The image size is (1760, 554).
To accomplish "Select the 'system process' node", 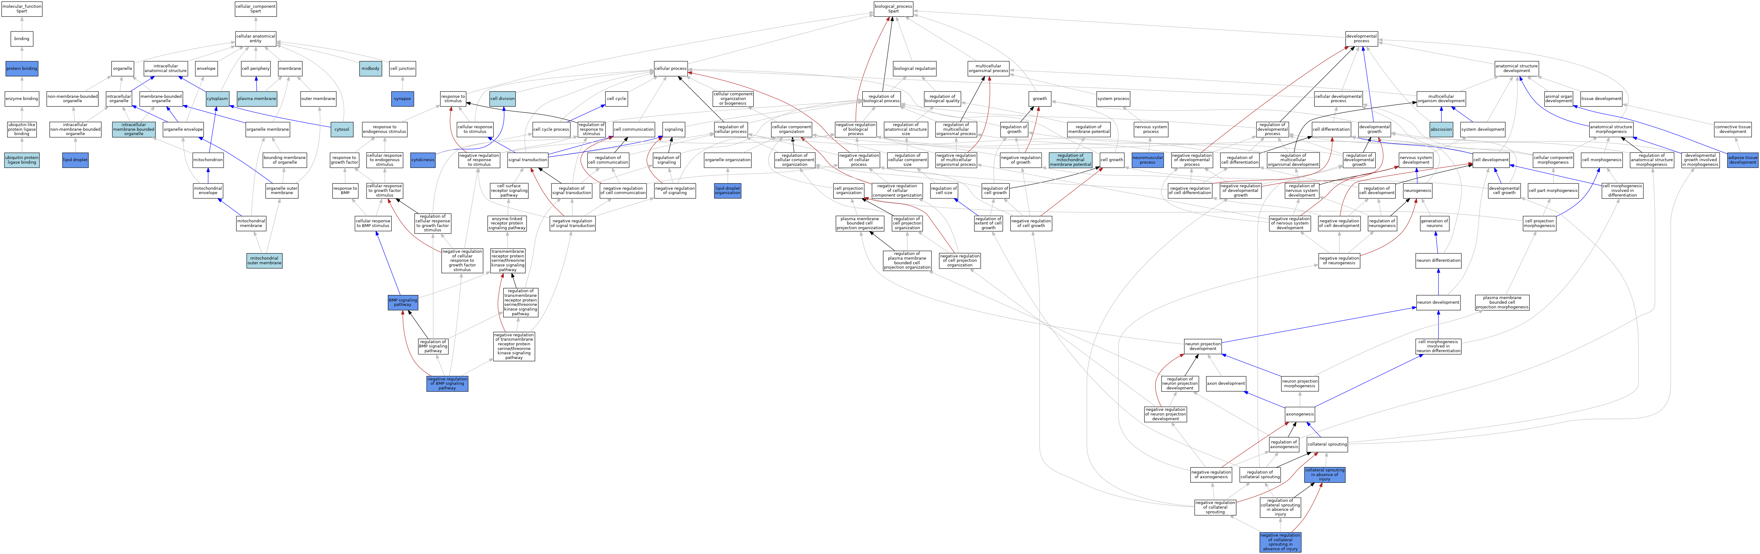I will [x=1114, y=99].
